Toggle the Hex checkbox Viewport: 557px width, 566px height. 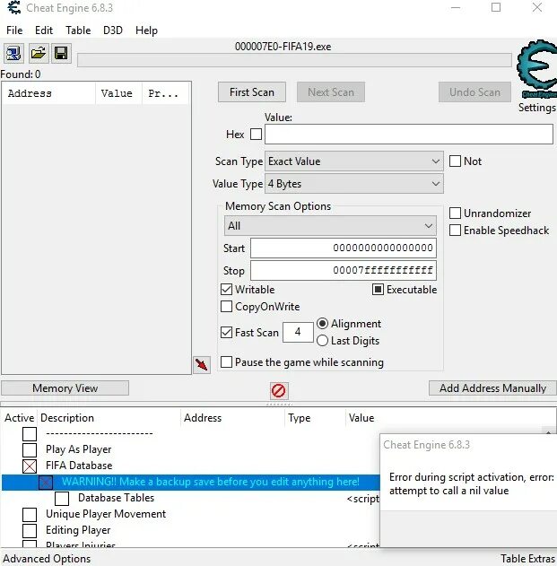[x=256, y=135]
